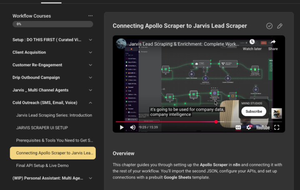Expand (WIP) Personal Assistant section chevron
The width and height of the screenshot is (300, 190).
click(90, 178)
